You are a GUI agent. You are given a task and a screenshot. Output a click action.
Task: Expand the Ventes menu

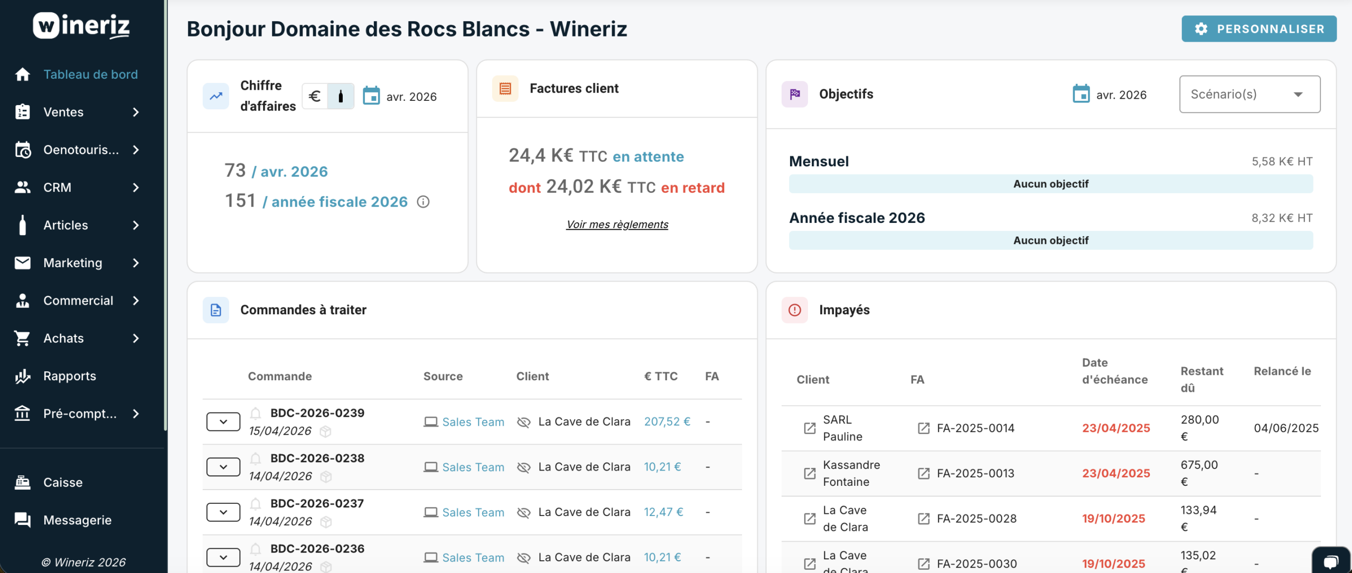(x=63, y=112)
